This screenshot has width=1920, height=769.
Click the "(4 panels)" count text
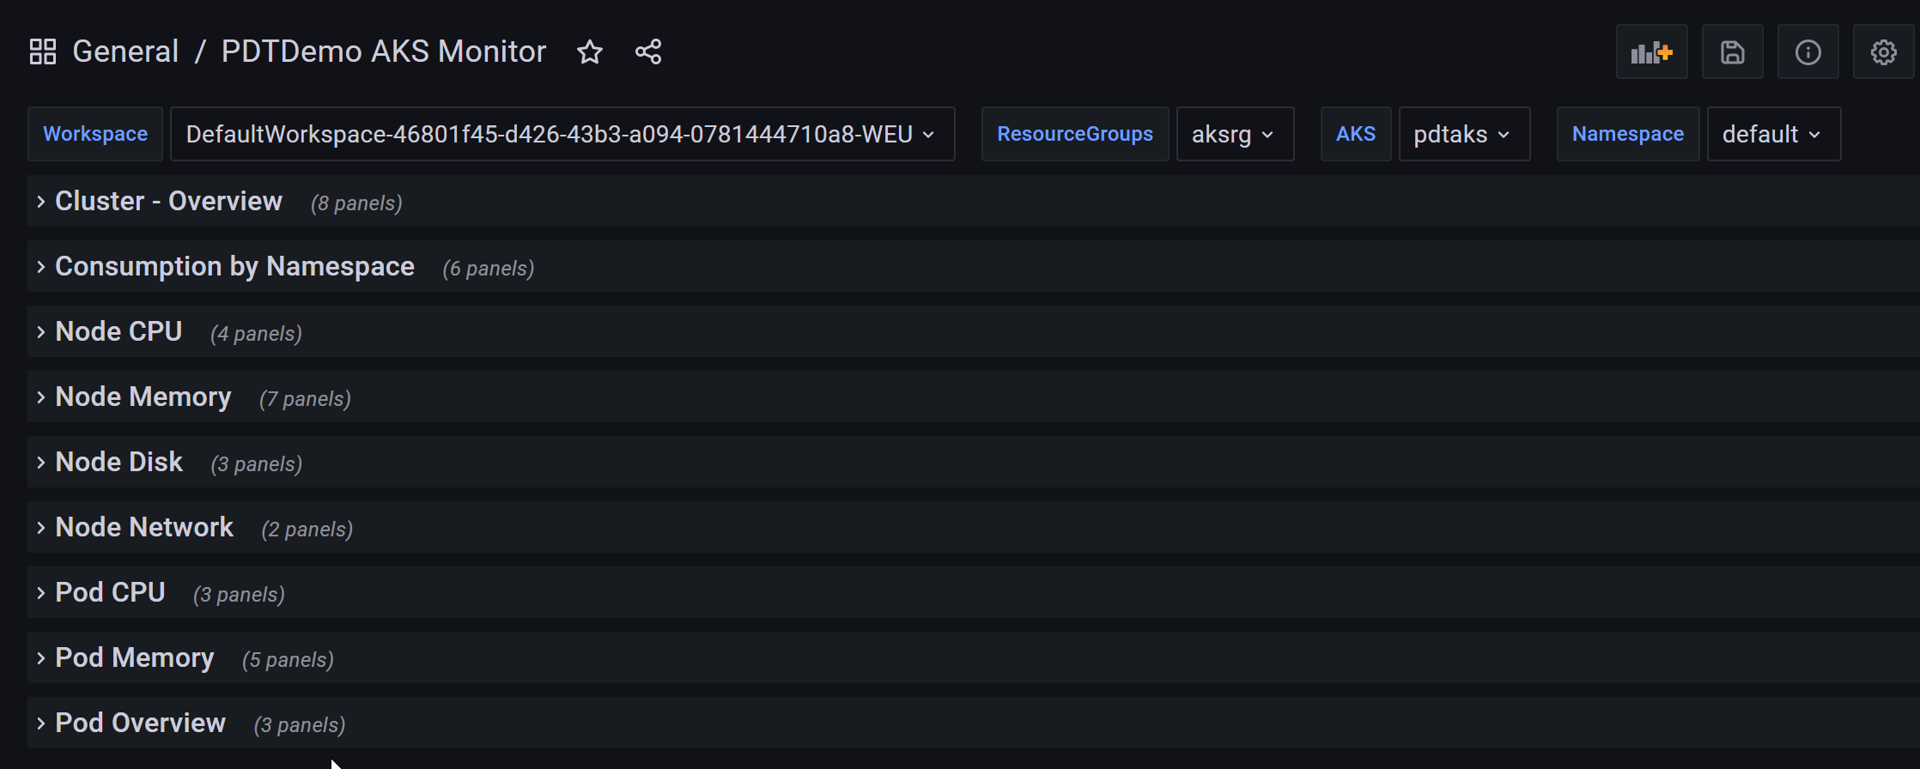[x=256, y=334]
